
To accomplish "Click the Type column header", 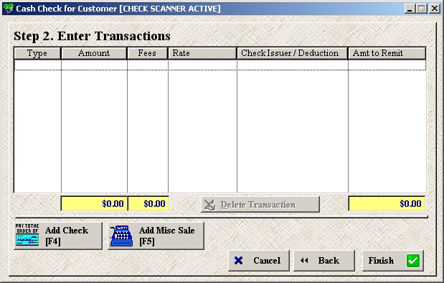I will point(37,53).
